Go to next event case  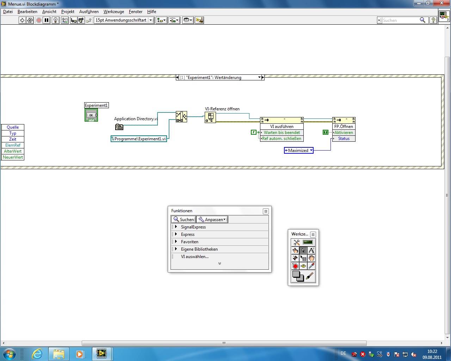click(x=263, y=78)
